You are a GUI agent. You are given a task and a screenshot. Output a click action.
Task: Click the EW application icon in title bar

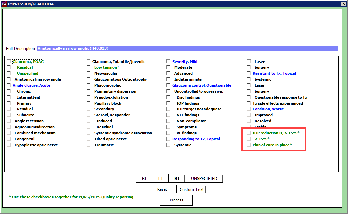pyautogui.click(x=4, y=4)
